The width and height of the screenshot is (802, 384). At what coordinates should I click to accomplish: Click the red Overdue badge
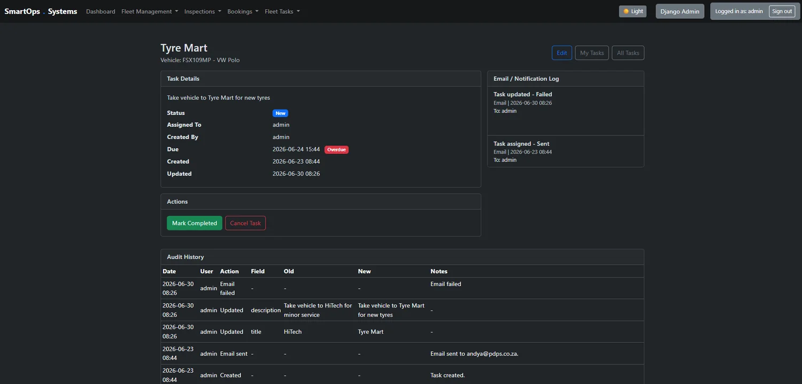tap(336, 150)
